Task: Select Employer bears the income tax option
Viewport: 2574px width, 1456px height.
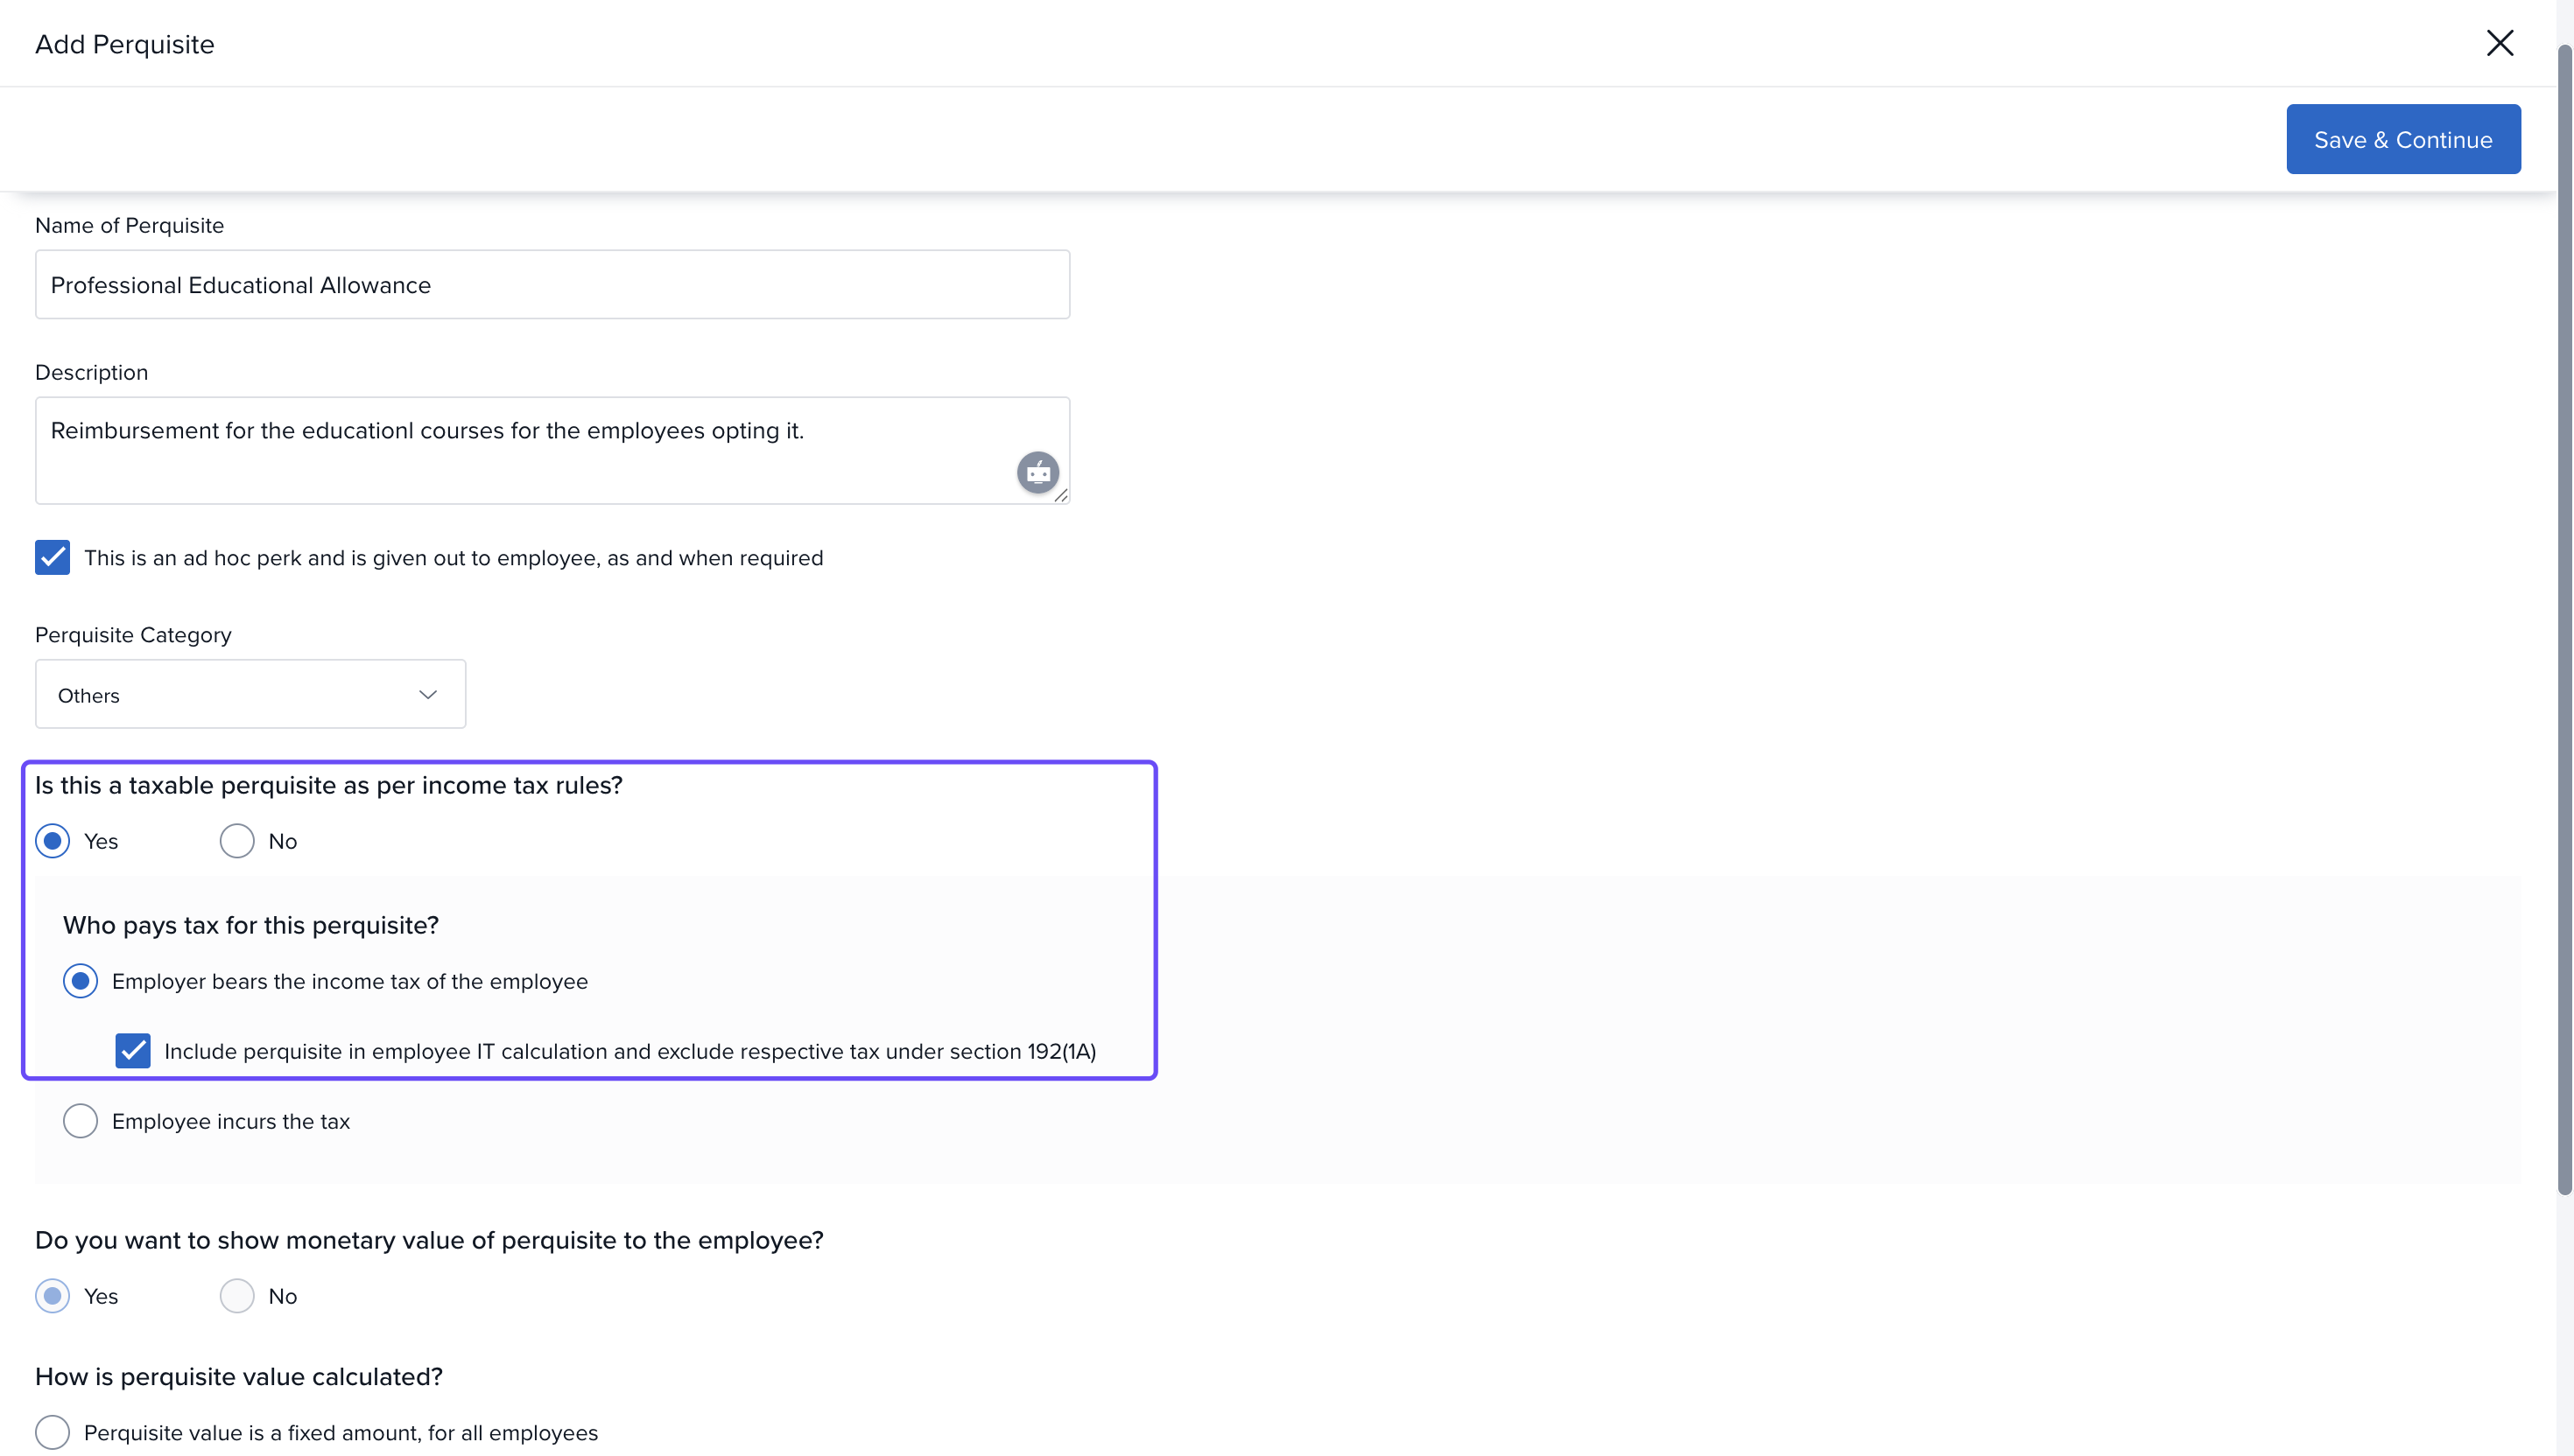Action: click(x=81, y=981)
